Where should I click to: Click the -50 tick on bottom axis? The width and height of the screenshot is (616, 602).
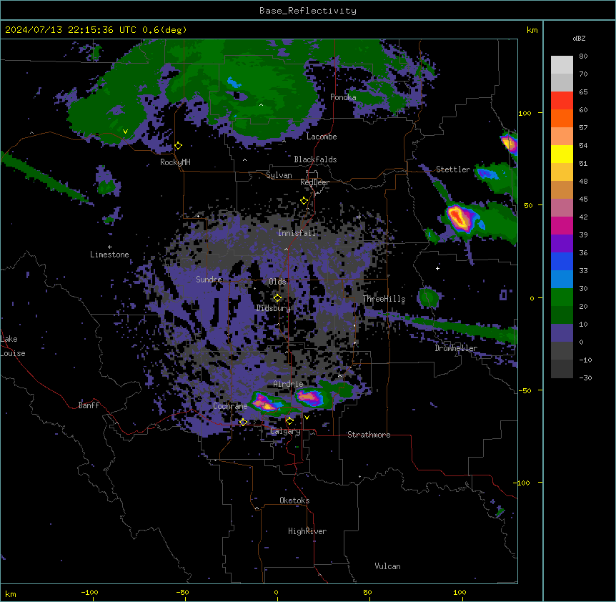182,593
